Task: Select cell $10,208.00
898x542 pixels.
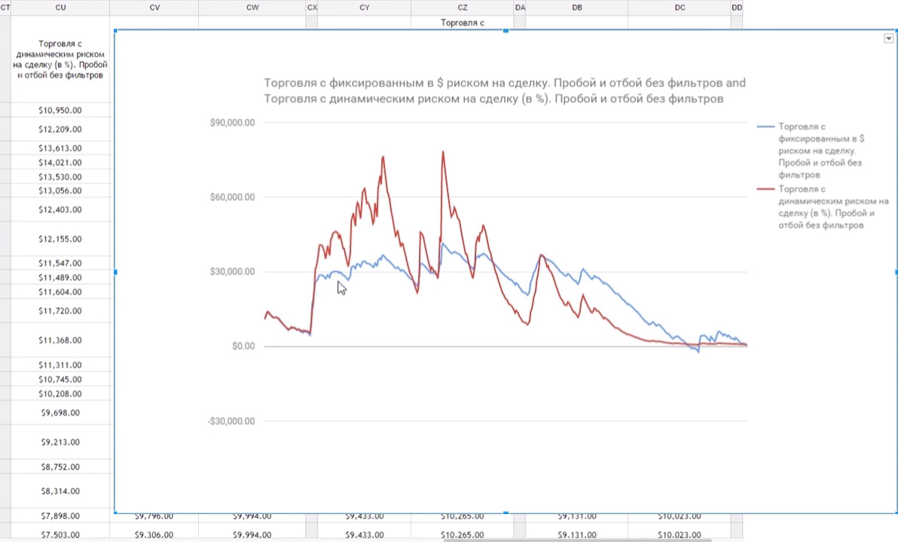Action: [x=60, y=393]
